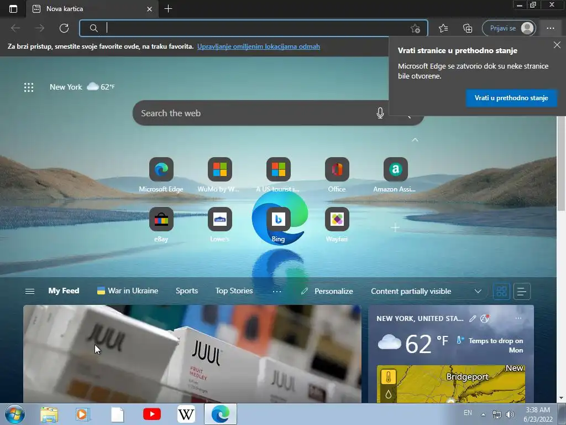Switch to the Nova kartica tab
Viewport: 566px width, 425px height.
pos(92,9)
